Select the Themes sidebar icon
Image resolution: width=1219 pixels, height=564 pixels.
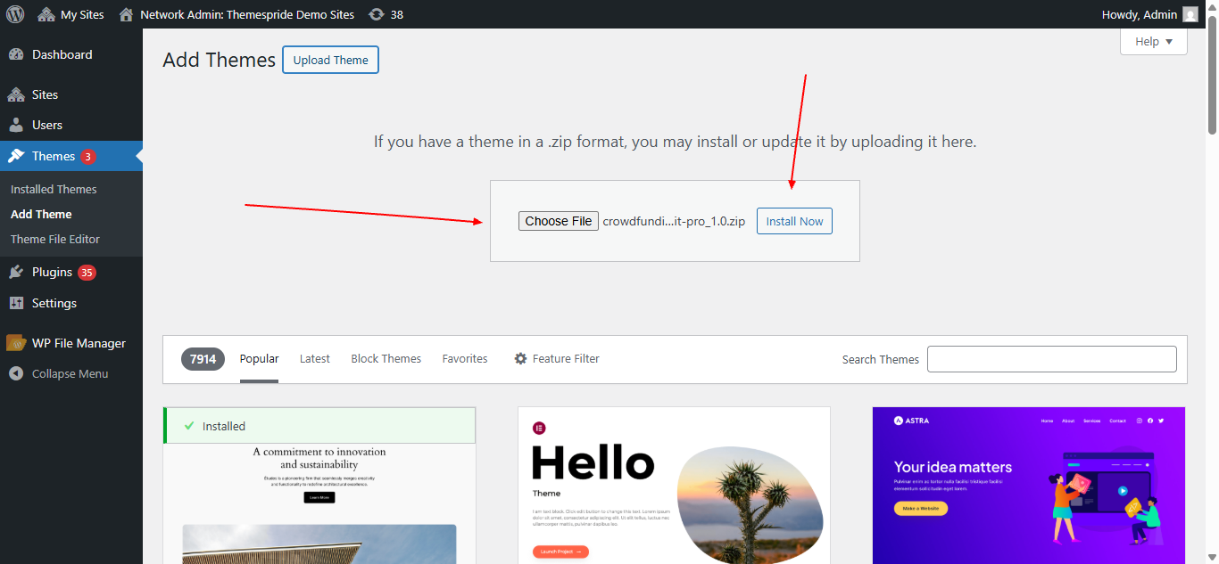(x=18, y=155)
